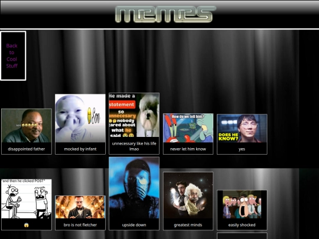
Task: Select the "disappointed father" caption
Action: pos(27,149)
